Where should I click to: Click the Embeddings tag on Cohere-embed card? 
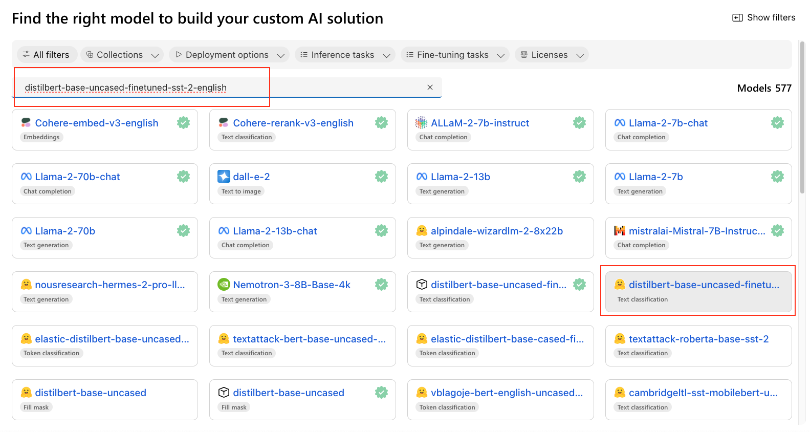click(41, 137)
